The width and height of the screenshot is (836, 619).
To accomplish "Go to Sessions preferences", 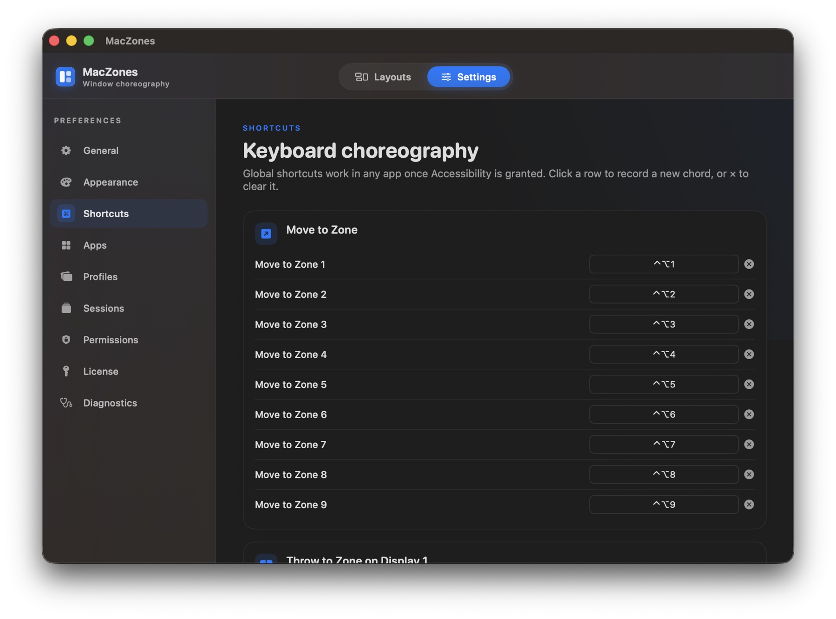I will [129, 308].
